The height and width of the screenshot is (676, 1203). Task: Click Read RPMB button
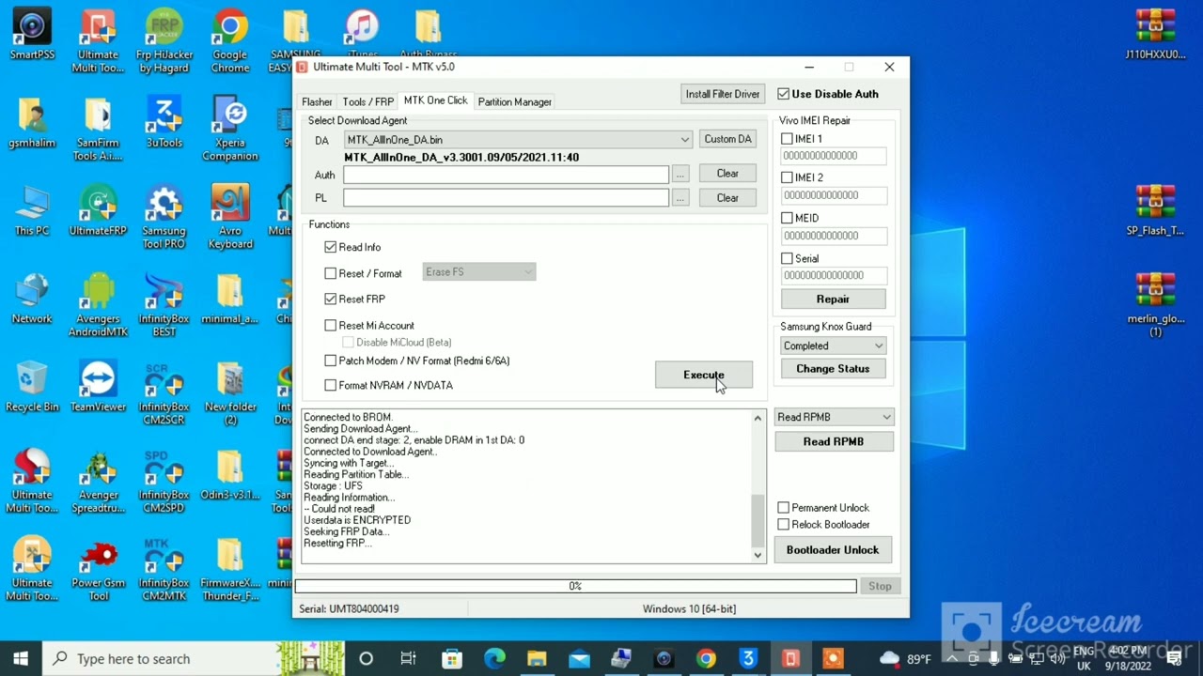tap(833, 441)
